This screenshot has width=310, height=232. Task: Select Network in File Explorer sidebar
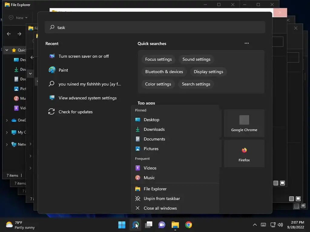tap(18, 144)
